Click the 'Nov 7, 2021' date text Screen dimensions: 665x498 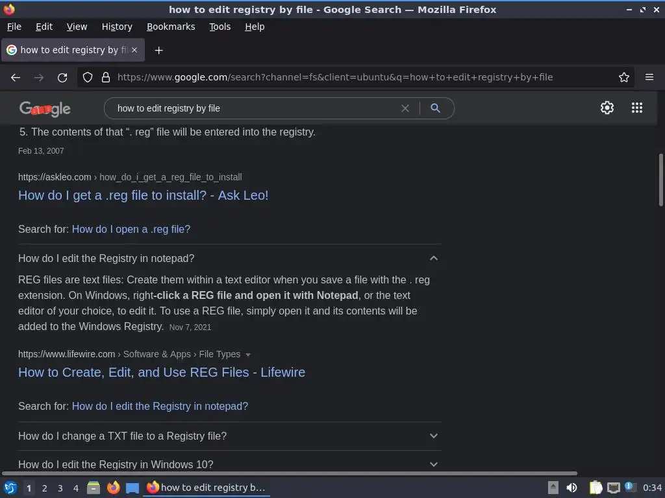coord(190,327)
